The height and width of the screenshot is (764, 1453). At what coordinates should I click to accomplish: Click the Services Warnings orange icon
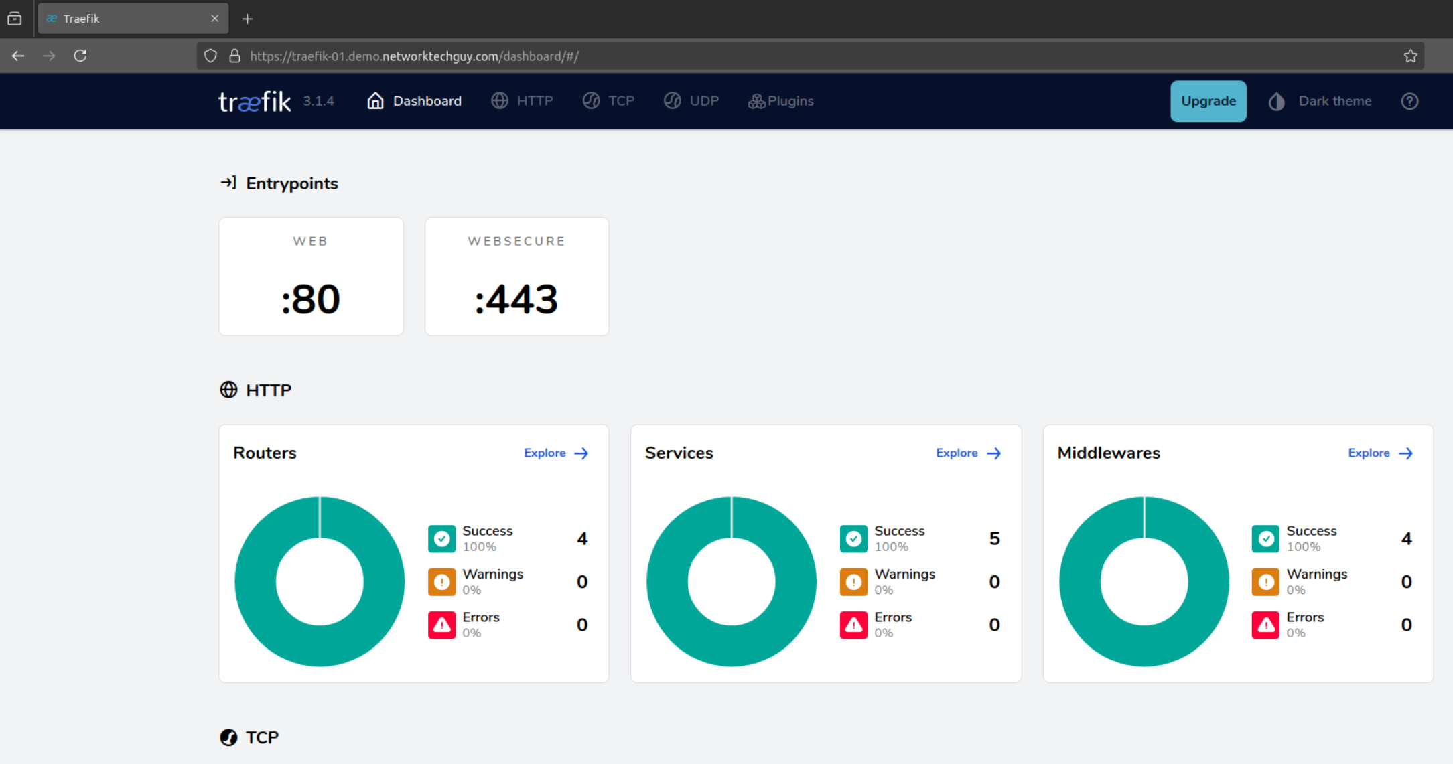pyautogui.click(x=854, y=582)
